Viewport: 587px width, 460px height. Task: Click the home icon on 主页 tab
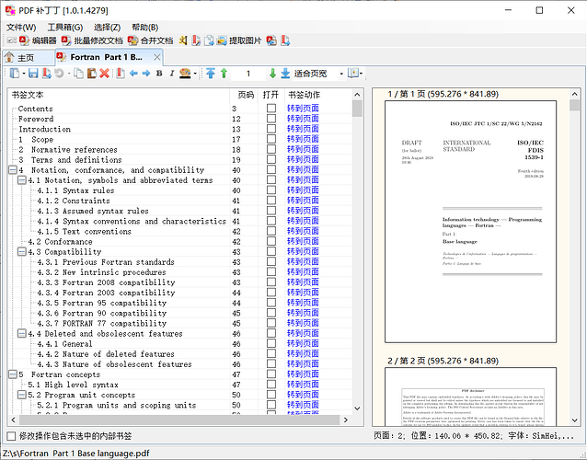pyautogui.click(x=9, y=57)
